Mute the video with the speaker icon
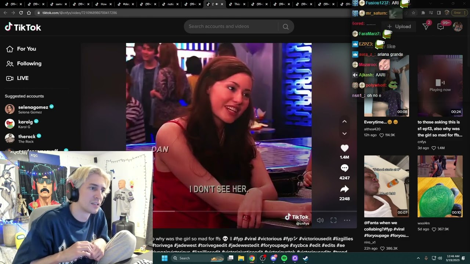 (x=320, y=220)
